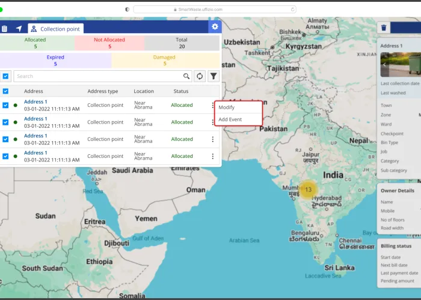Viewport: 421px width, 300px height.
Task: Open the first Address 1 link
Action: [35, 102]
